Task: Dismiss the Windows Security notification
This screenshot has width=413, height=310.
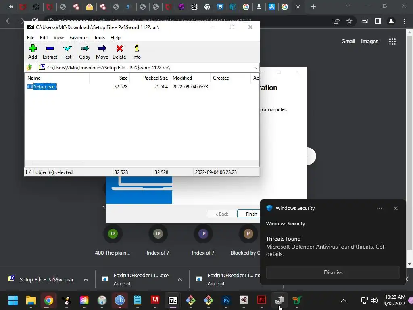Action: pyautogui.click(x=333, y=272)
